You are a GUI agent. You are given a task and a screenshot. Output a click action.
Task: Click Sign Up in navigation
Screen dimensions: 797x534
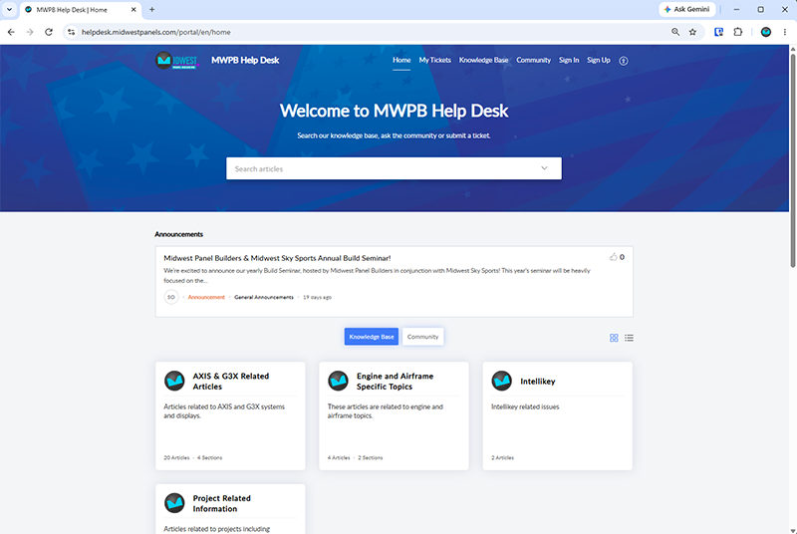[599, 60]
